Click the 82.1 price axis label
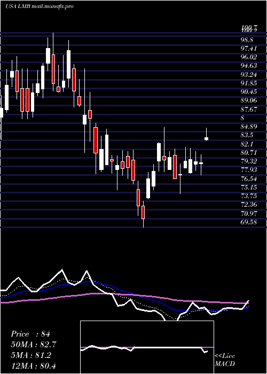The width and height of the screenshot is (267, 374). pyautogui.click(x=247, y=144)
